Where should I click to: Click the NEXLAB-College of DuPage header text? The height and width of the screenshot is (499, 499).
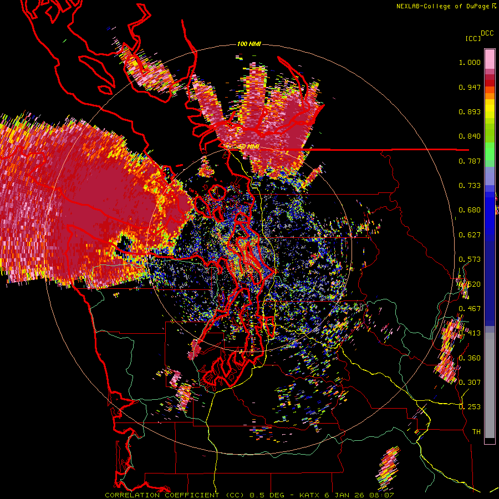[443, 6]
